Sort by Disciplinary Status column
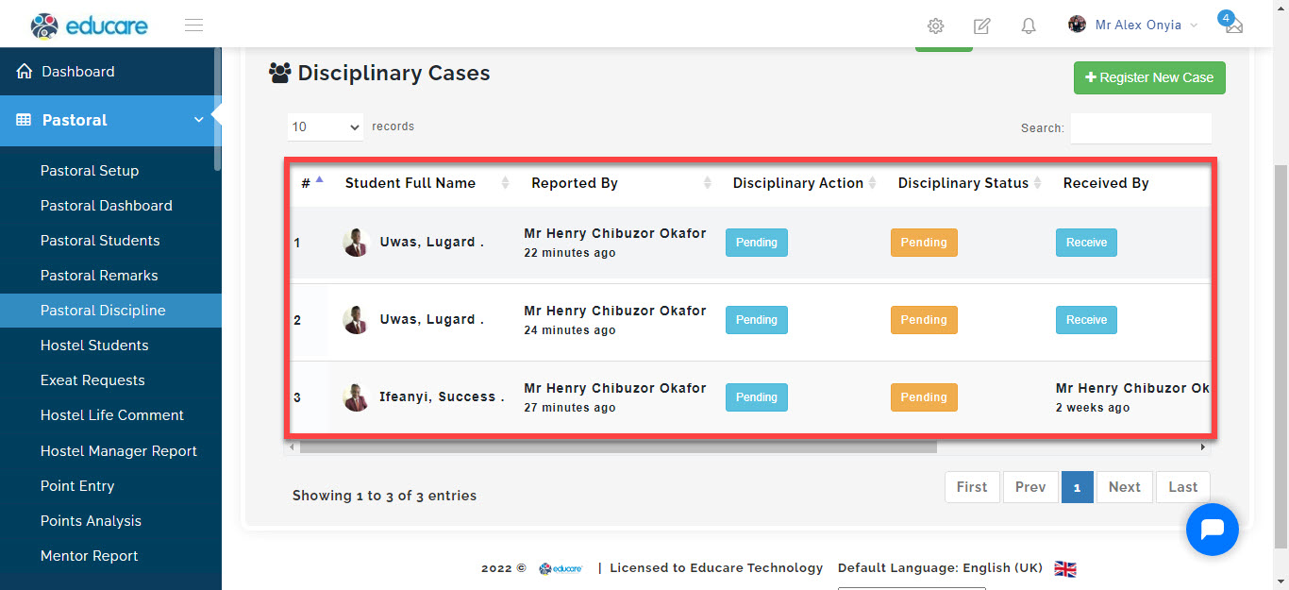This screenshot has width=1289, height=590. point(1037,183)
